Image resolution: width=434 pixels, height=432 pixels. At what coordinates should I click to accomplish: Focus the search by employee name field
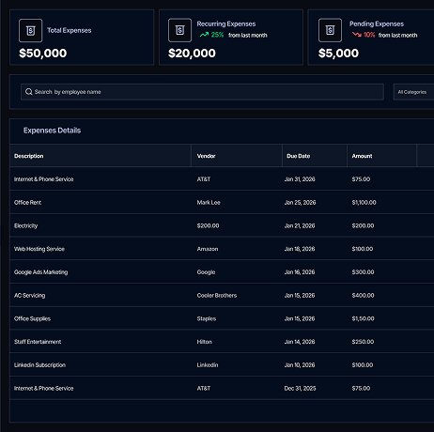202,92
